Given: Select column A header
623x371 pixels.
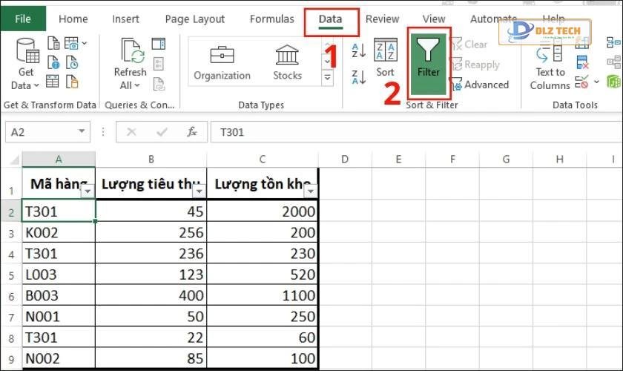Looking at the screenshot, I should [59, 160].
